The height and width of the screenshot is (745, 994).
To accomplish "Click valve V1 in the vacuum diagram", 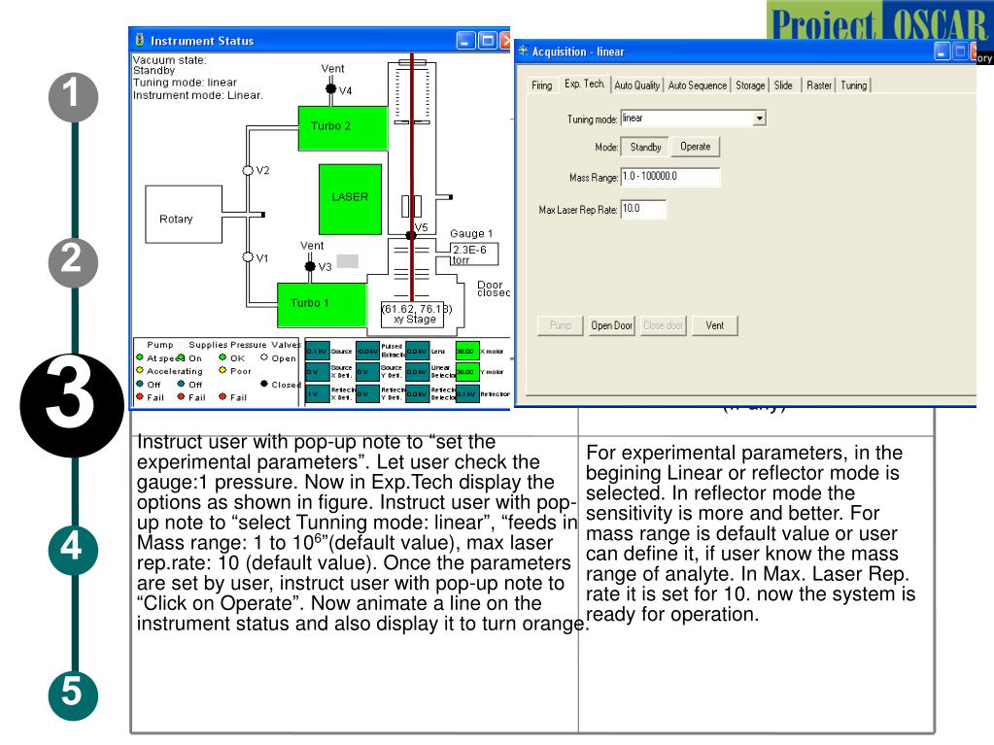I will (x=248, y=256).
